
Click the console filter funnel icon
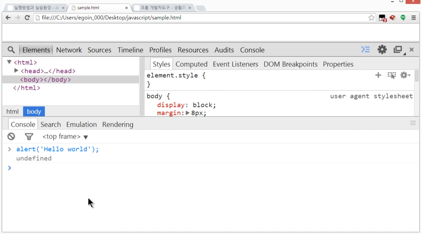(x=29, y=137)
